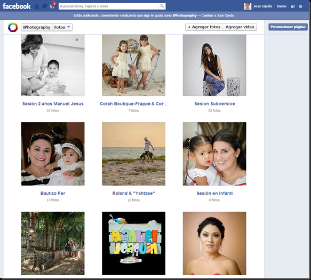Click the Promocionar página button
This screenshot has height=280, width=311.
288,27
